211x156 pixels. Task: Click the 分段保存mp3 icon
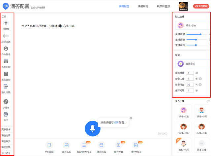click(x=84, y=145)
